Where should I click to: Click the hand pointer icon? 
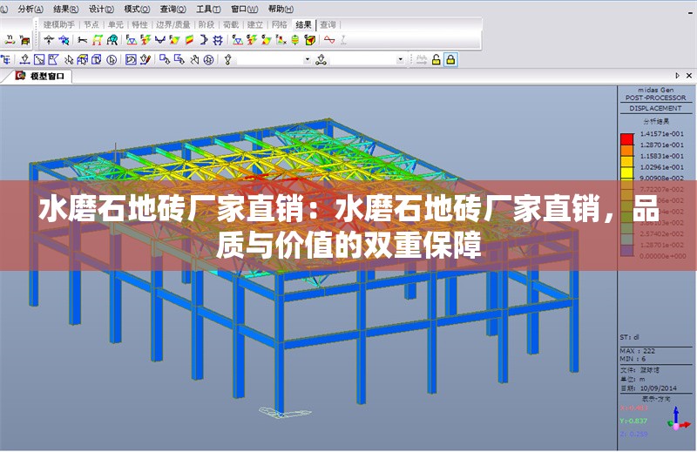pyautogui.click(x=194, y=59)
